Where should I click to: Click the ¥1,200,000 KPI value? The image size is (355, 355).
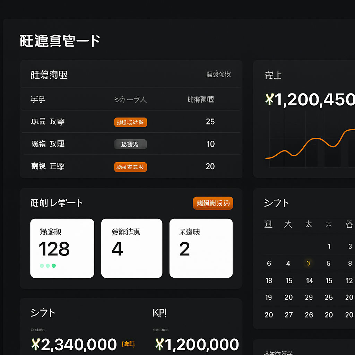[x=197, y=345]
